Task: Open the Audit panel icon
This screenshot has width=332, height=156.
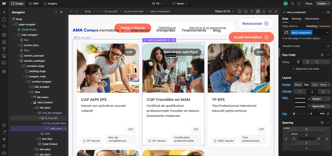Action: coord(4,139)
